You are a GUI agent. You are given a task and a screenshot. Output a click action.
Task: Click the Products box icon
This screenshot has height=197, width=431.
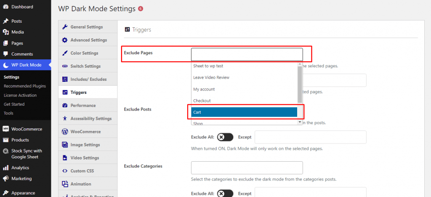click(x=5, y=140)
